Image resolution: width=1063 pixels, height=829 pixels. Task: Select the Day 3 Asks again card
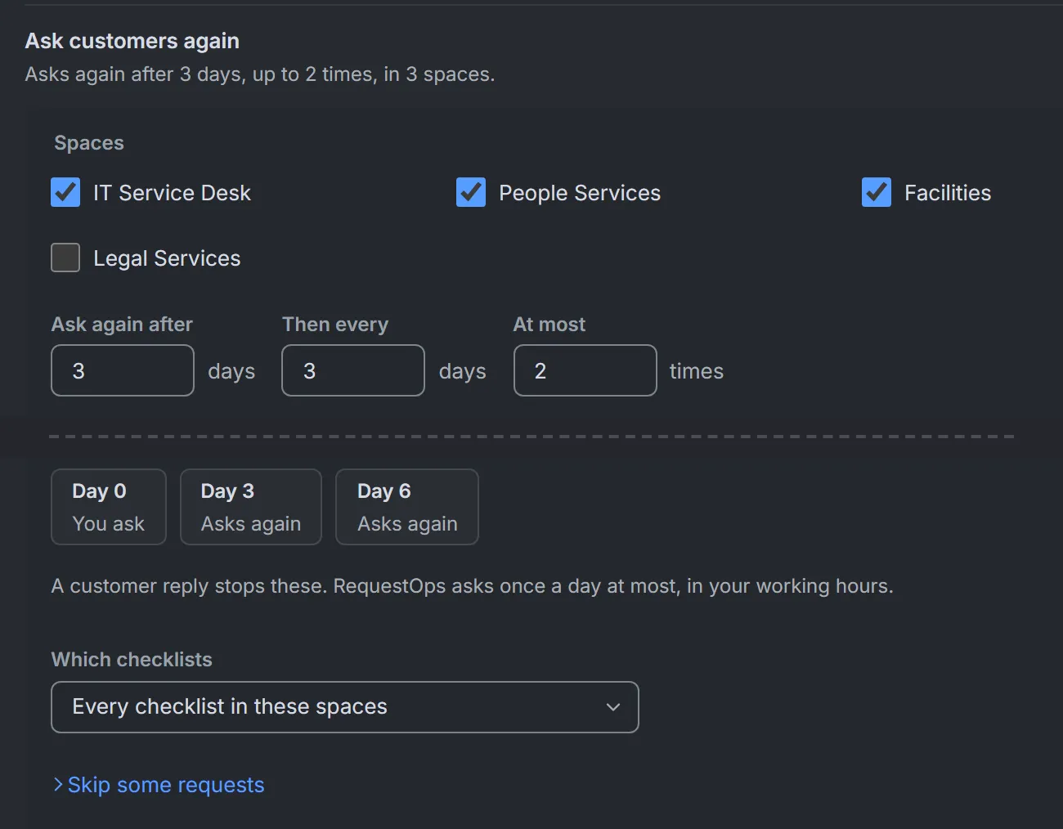tap(251, 507)
